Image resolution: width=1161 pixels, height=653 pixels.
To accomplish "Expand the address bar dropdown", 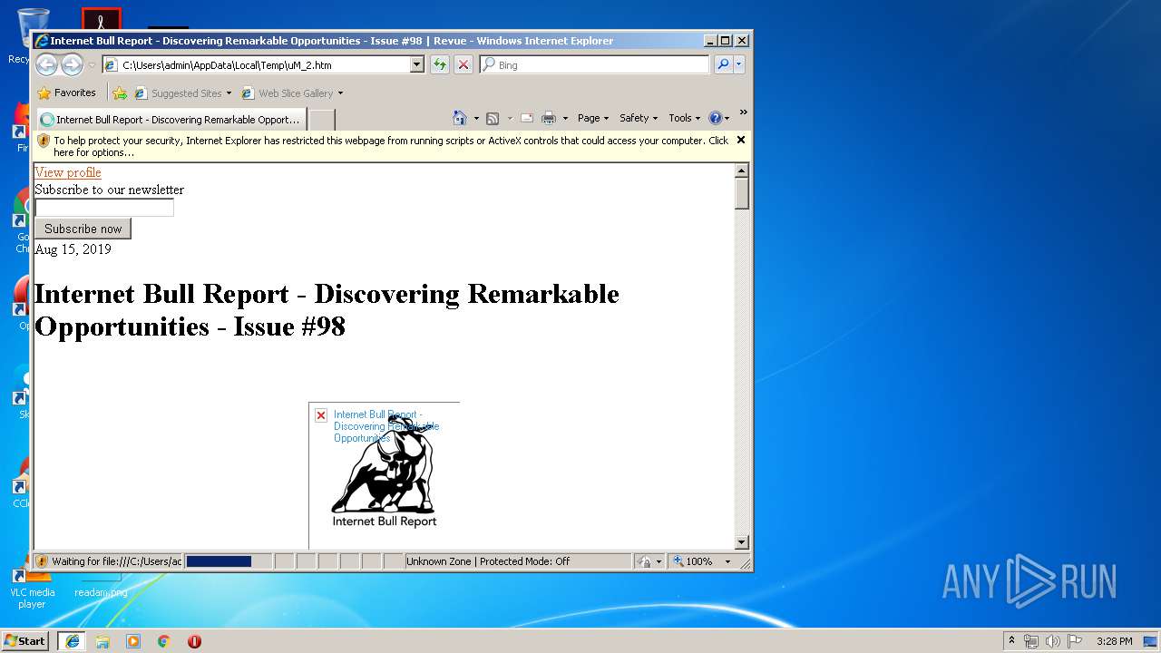I will coord(417,64).
